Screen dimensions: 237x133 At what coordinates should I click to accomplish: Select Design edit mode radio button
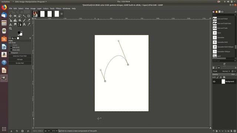pos(11,45)
